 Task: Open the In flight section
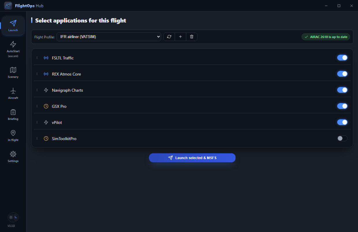coord(13,135)
